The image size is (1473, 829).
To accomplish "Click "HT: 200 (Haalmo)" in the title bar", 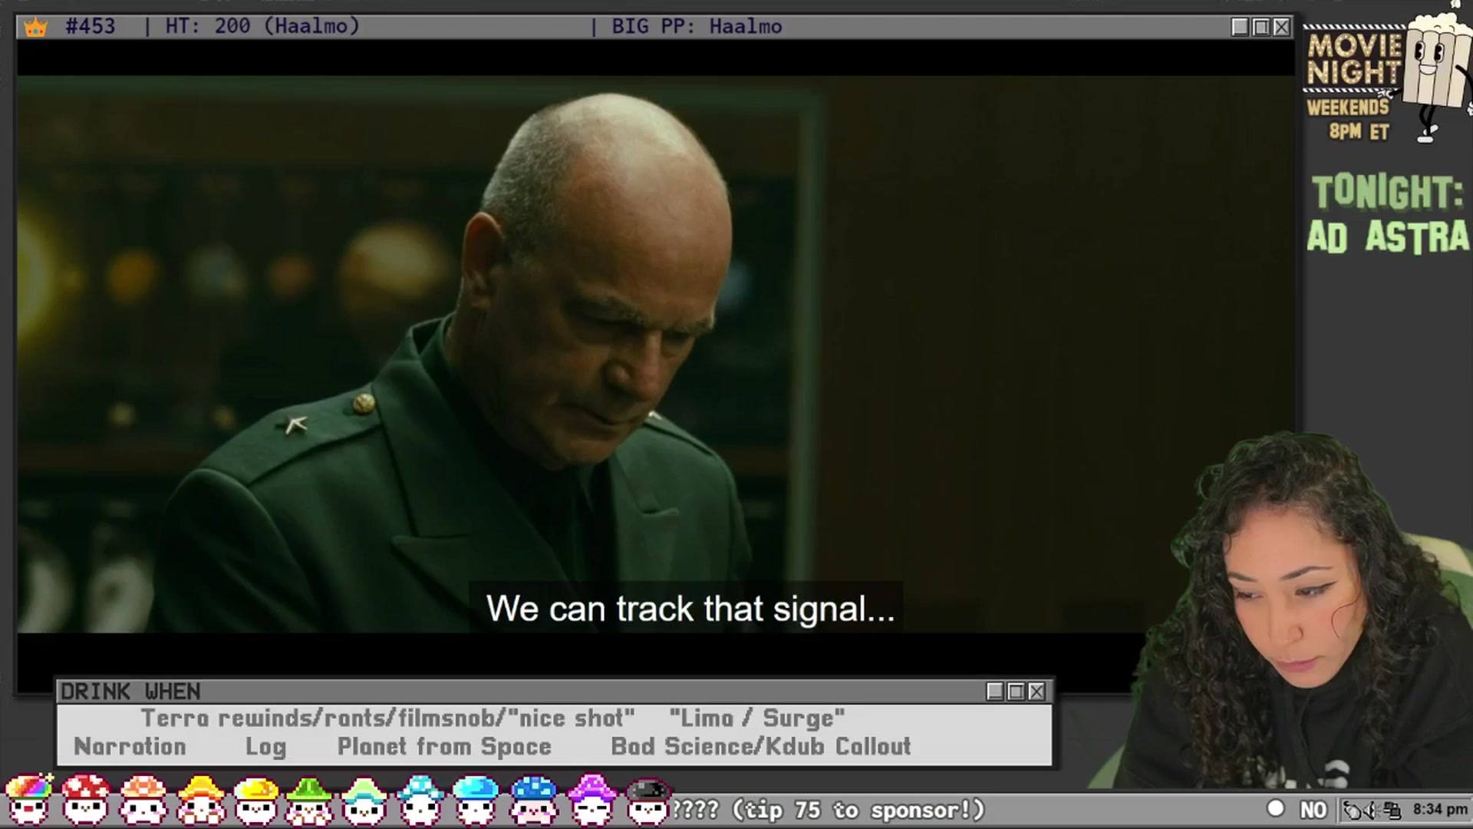I will pos(262,27).
